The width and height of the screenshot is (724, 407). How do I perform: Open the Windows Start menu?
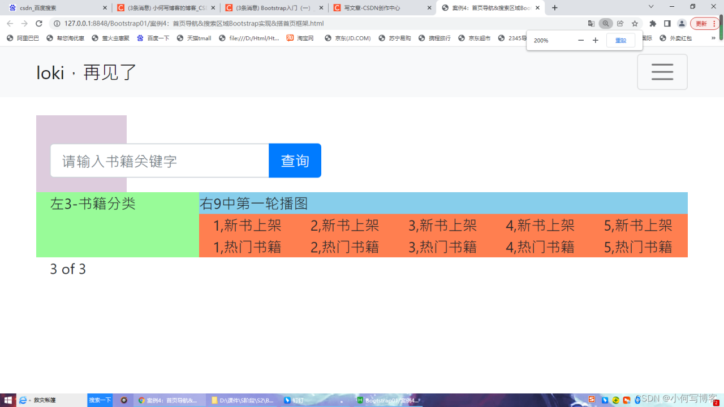coord(8,400)
